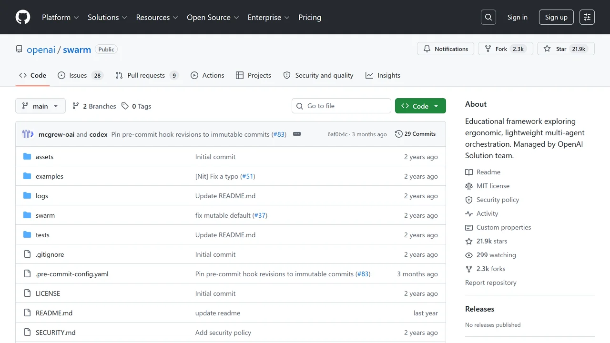Click the Sign in link
This screenshot has height=343, width=610.
(517, 17)
